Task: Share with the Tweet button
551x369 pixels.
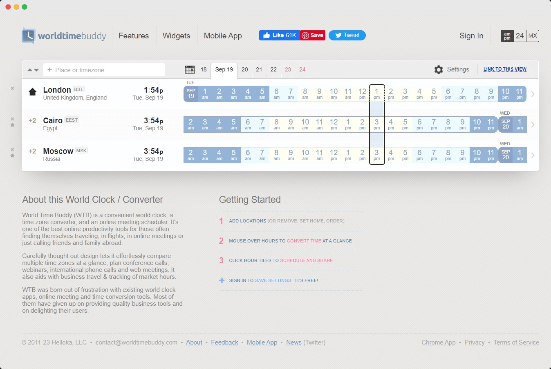Action: [347, 35]
